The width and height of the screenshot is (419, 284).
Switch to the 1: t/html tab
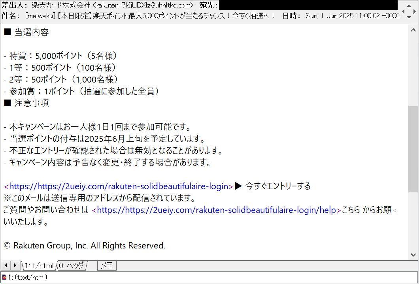tap(39, 265)
